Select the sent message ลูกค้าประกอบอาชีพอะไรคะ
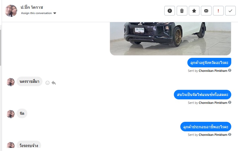This screenshot has height=151, width=238. click(x=206, y=127)
